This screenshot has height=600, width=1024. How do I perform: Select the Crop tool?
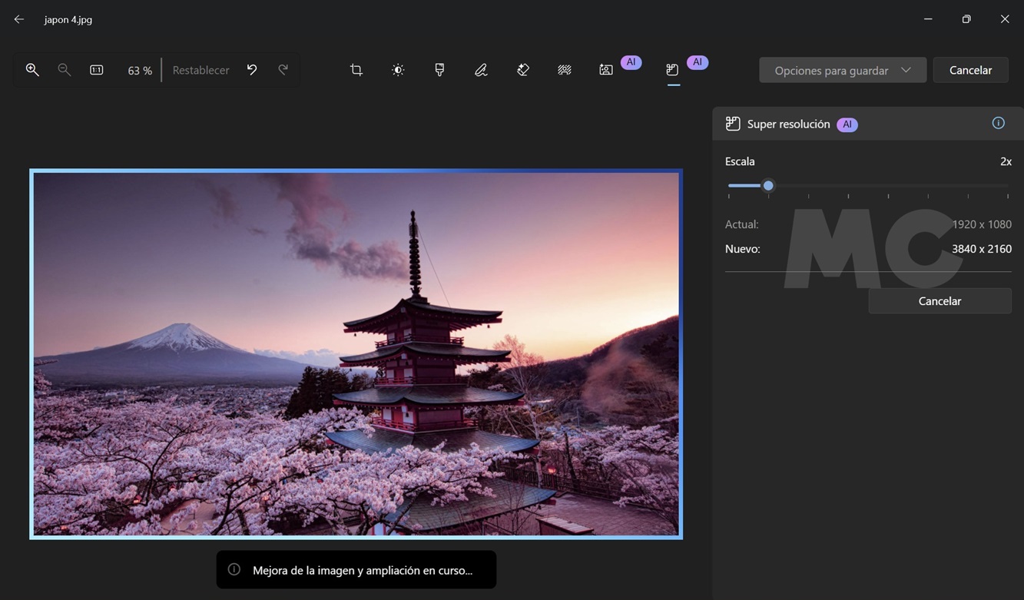[x=356, y=70]
